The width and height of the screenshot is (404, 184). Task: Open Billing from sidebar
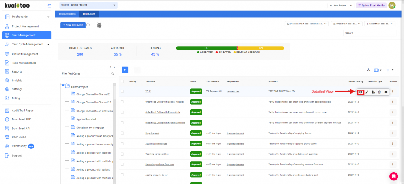pyautogui.click(x=16, y=98)
